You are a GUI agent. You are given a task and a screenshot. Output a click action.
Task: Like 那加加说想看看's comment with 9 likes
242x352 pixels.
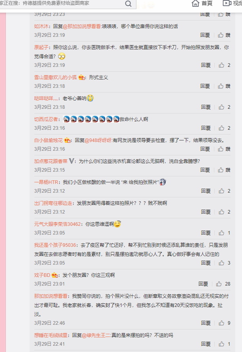[x=221, y=323]
